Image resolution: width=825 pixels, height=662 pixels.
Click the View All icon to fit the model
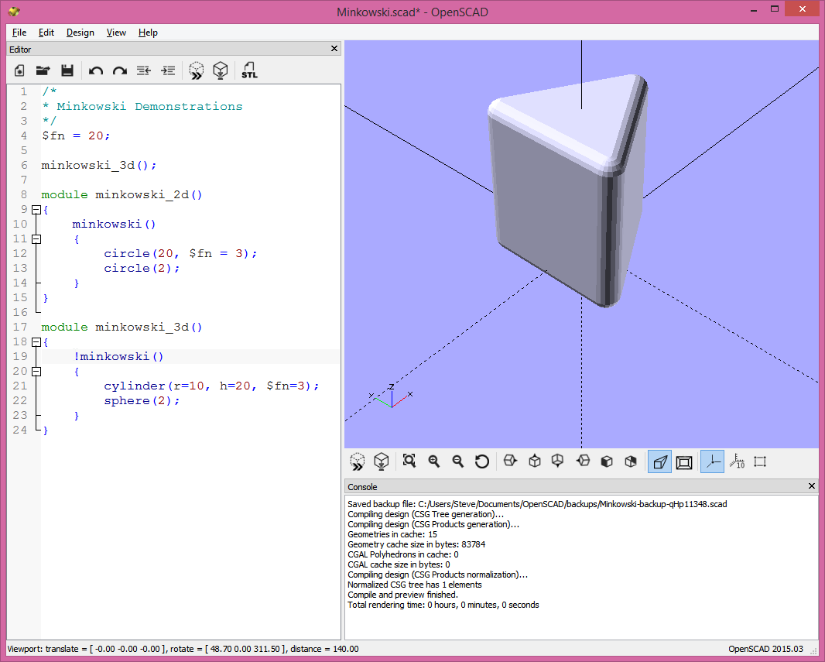coord(409,461)
